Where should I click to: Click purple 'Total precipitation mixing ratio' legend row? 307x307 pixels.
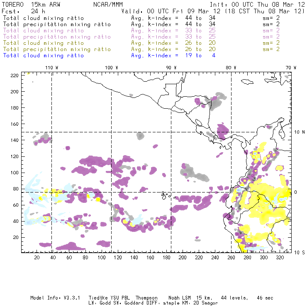(x=141, y=37)
